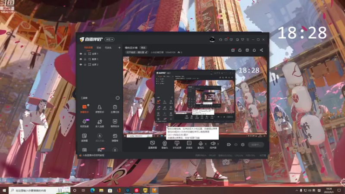Add a new scene with the plus button

(x=119, y=47)
